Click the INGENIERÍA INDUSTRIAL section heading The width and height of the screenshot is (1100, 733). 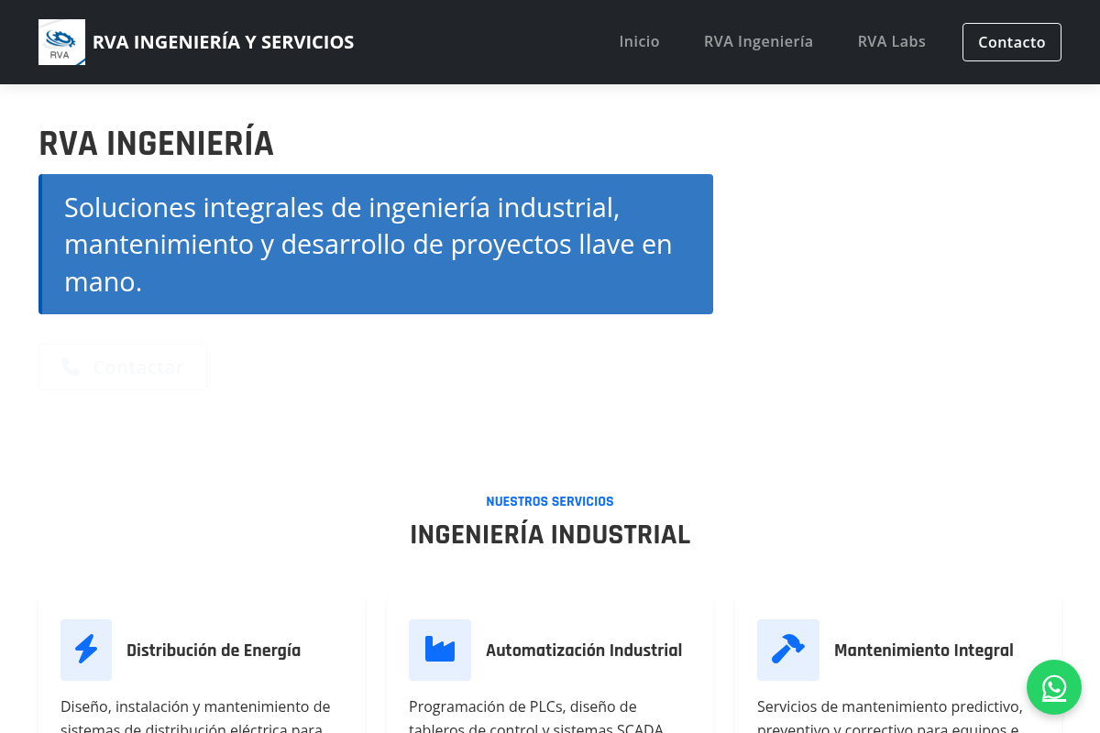(550, 535)
